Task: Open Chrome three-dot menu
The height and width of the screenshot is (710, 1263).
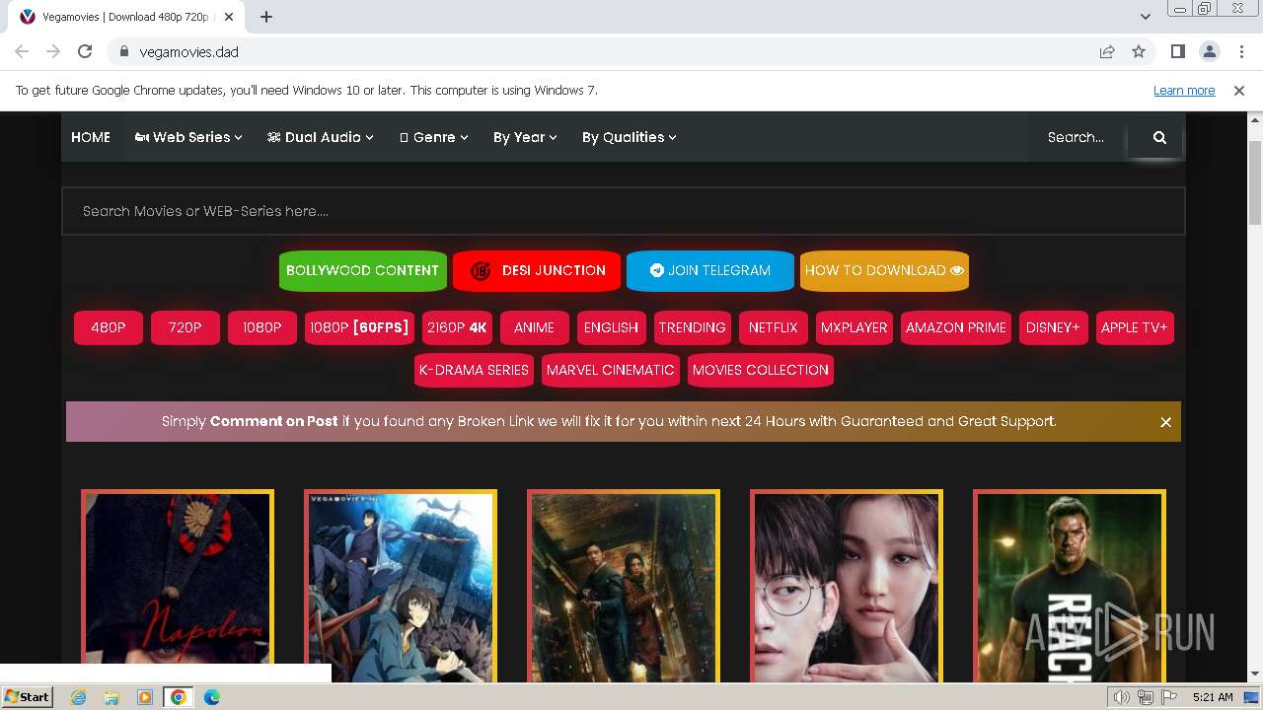Action: pyautogui.click(x=1240, y=51)
